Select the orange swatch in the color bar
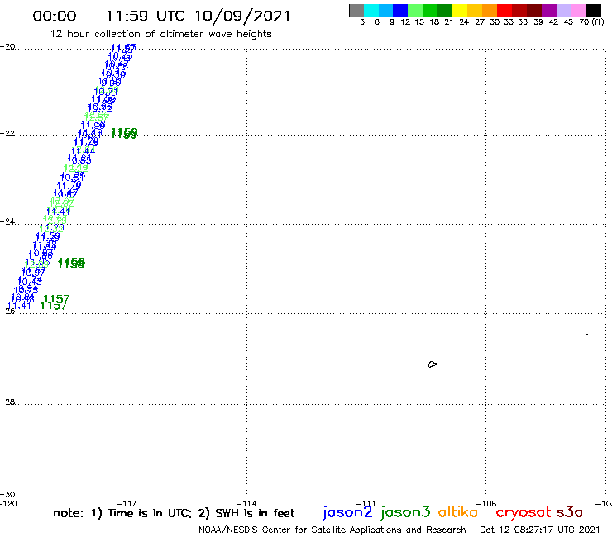Image resolution: width=612 pixels, height=537 pixels. point(490,10)
